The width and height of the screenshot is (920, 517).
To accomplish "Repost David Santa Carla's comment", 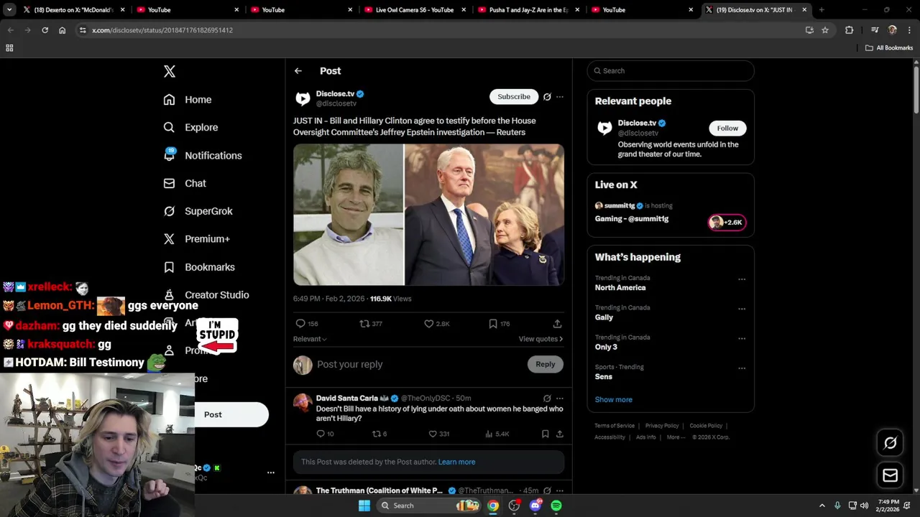I will 379,434.
